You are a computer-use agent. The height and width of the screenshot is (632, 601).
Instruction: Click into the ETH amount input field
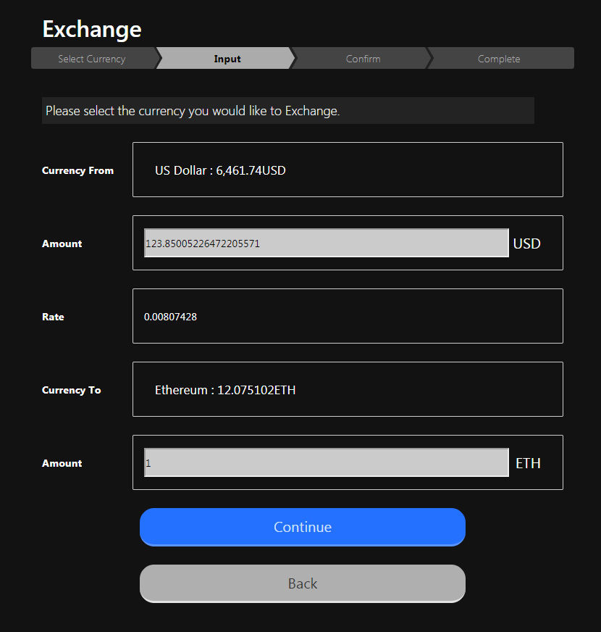(x=326, y=463)
